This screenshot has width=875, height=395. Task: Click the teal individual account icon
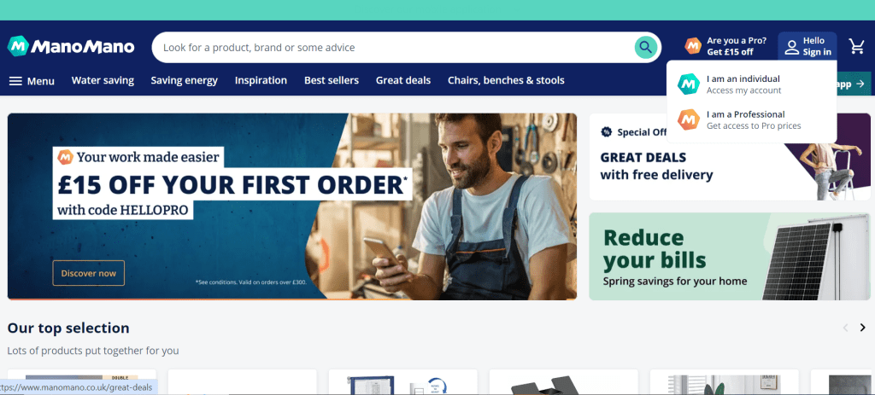689,84
